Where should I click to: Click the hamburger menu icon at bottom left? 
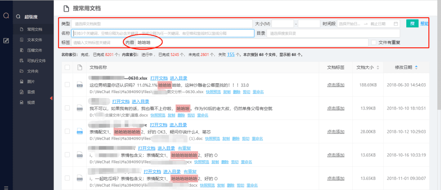6,188
